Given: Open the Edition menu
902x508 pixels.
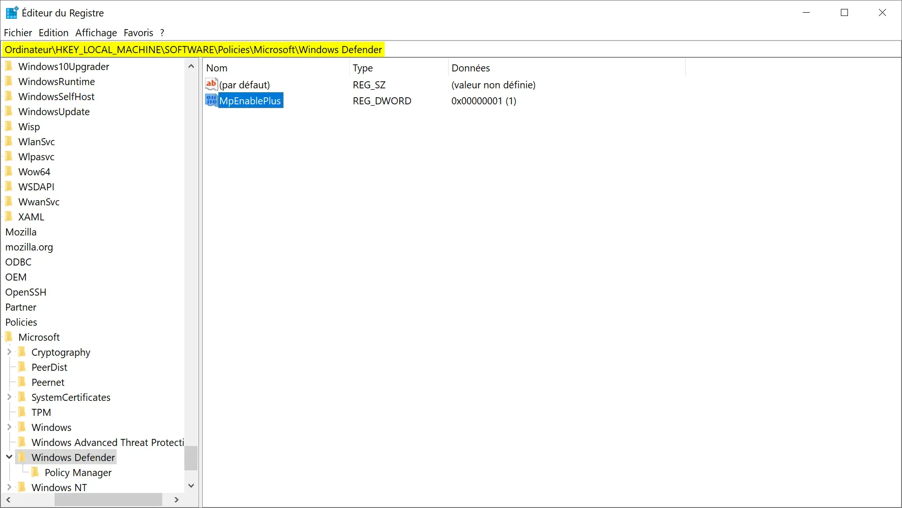Looking at the screenshot, I should click(54, 33).
